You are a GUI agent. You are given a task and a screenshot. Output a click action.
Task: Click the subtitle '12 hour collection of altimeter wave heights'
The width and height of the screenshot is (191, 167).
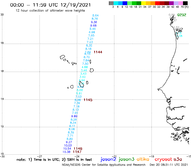(x=50, y=11)
